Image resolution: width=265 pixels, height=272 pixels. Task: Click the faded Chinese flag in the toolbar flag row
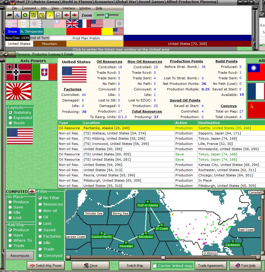60,24
